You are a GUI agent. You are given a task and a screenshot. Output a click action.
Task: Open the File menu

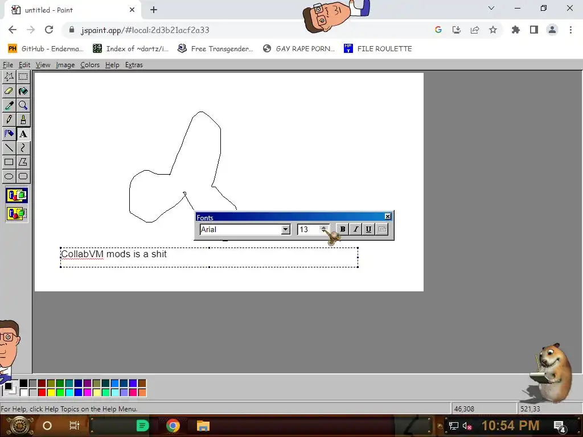(x=8, y=65)
